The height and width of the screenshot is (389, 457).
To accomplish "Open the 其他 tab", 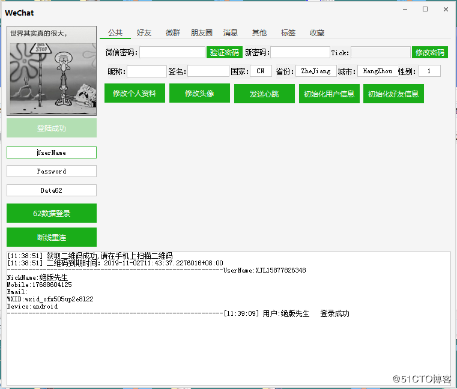I will [x=259, y=32].
